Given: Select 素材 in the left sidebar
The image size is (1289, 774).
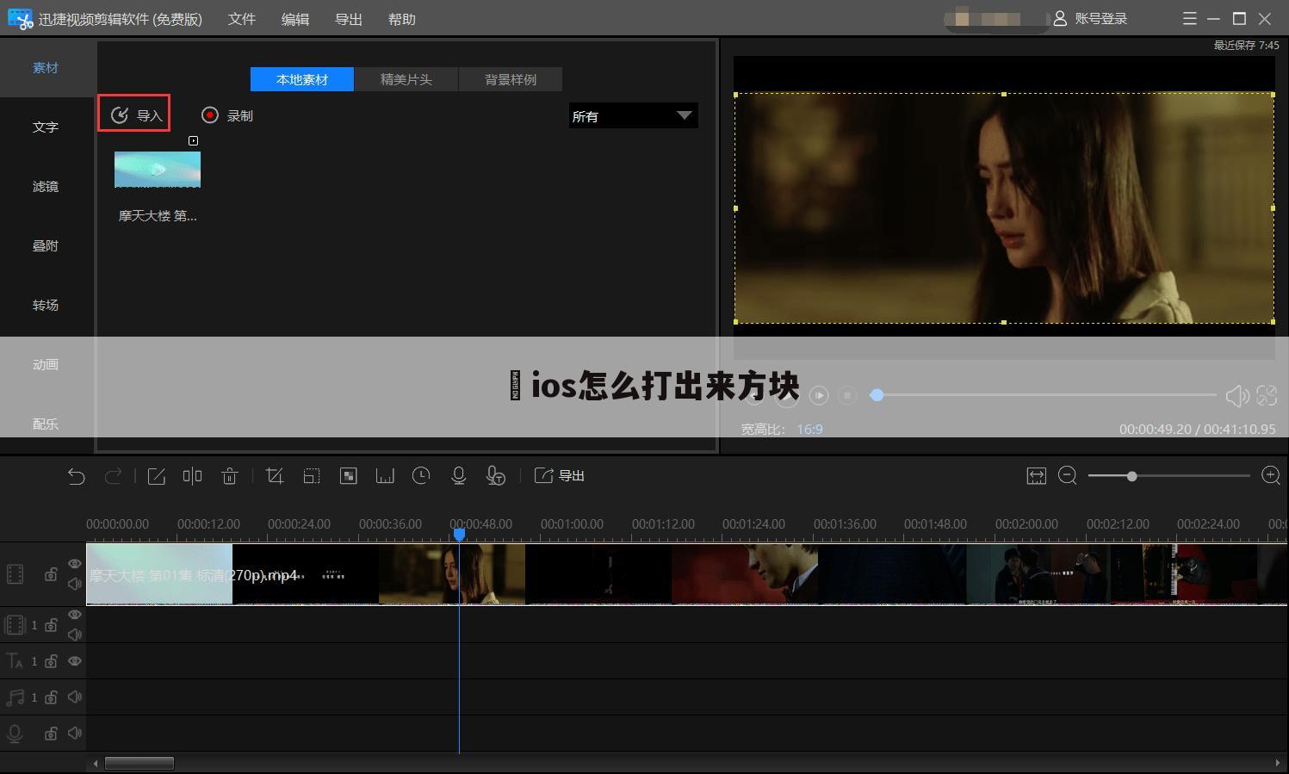Looking at the screenshot, I should (46, 68).
